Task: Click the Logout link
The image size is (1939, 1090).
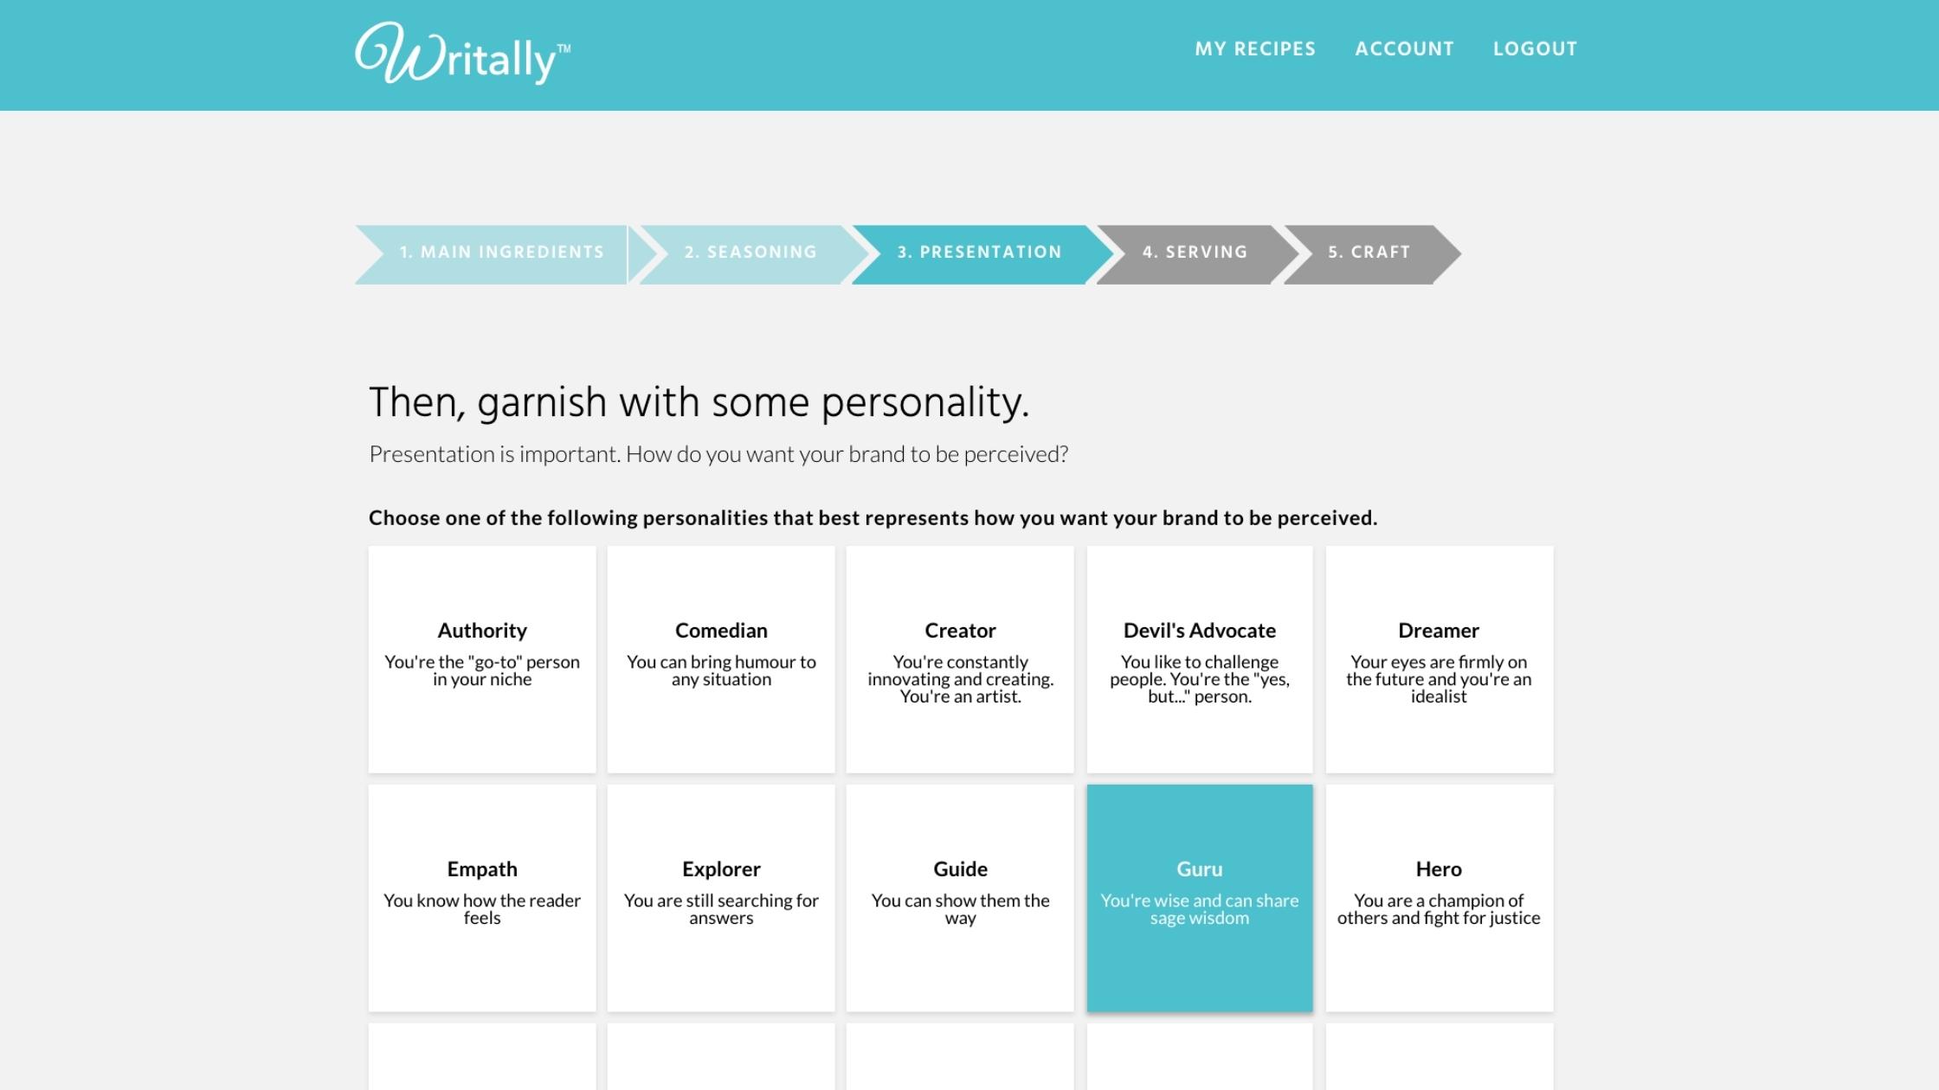Action: click(x=1535, y=49)
